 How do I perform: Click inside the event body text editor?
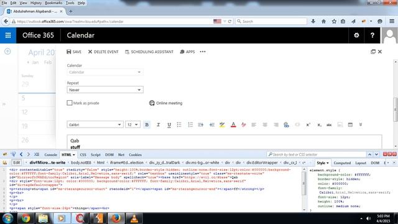click(224, 142)
